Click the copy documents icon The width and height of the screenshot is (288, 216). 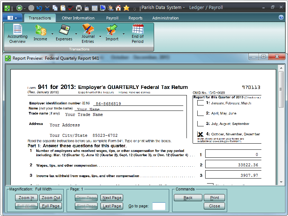[x=55, y=8]
